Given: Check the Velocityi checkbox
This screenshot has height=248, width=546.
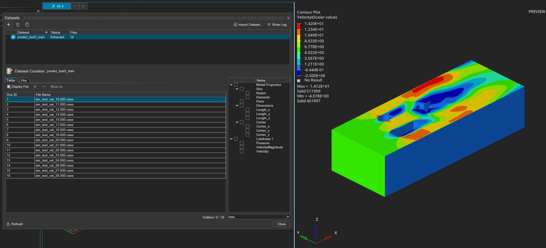Looking at the screenshot, I should pos(242,151).
